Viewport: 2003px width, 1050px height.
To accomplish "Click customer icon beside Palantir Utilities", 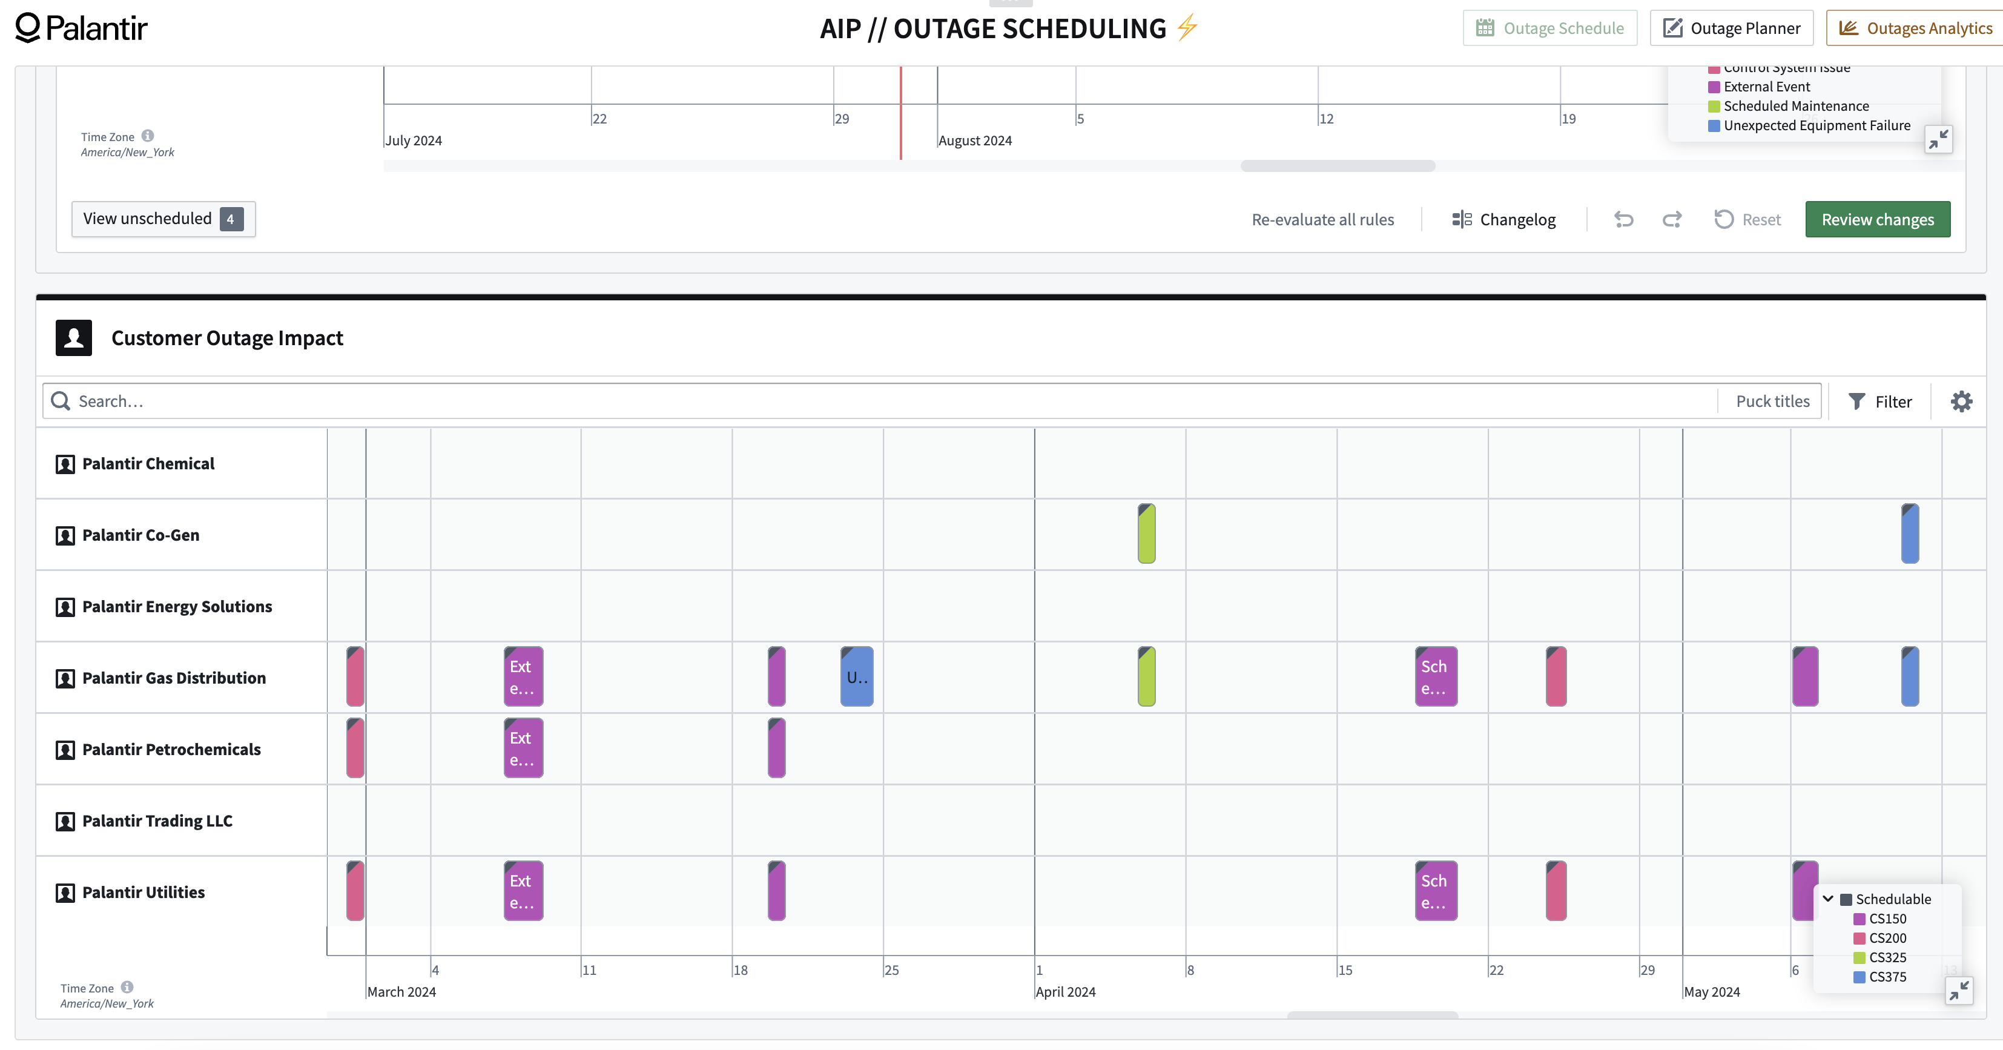I will coord(65,894).
